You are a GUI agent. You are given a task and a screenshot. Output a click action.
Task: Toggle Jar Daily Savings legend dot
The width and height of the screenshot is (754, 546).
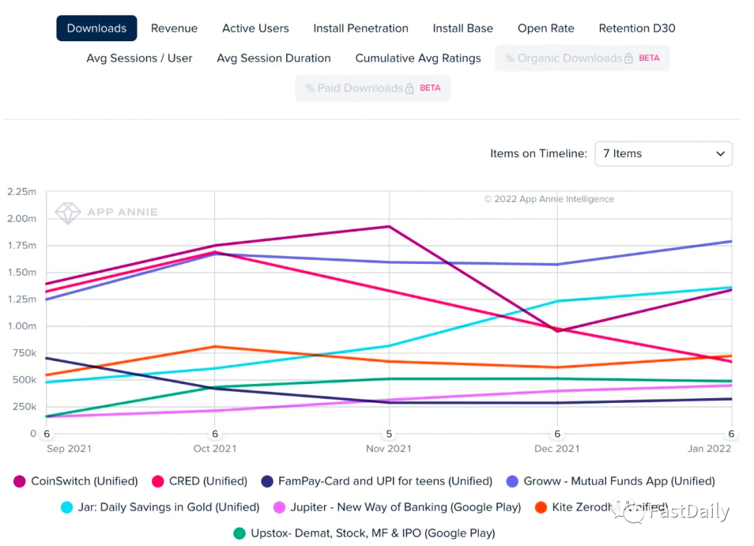point(67,508)
